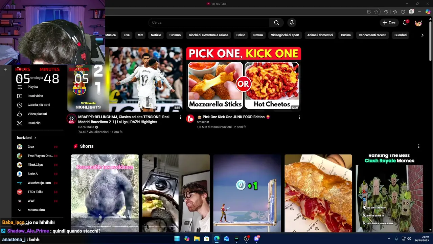Image resolution: width=433 pixels, height=244 pixels.
Task: Open the Serie A channel subscription
Action: click(x=37, y=174)
